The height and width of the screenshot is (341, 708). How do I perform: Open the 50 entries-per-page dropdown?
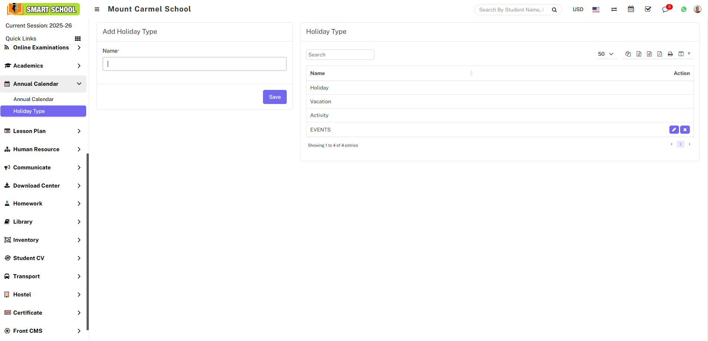(x=605, y=54)
